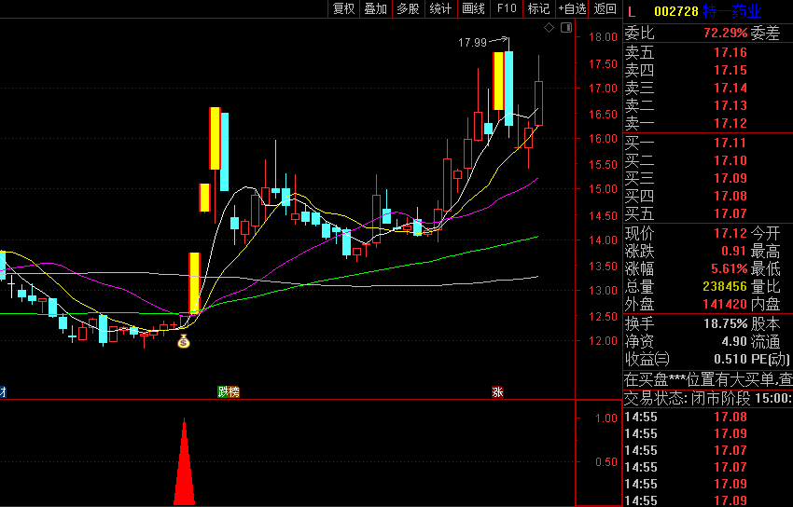Click 买五 price 17.07

[730, 213]
